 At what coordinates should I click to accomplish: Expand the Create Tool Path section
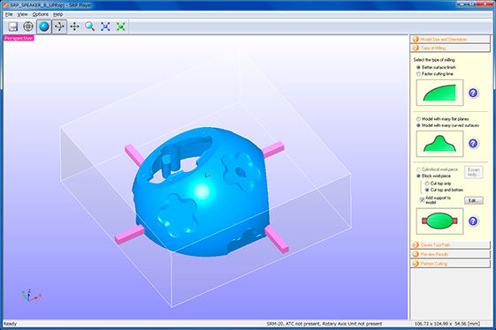(x=450, y=245)
